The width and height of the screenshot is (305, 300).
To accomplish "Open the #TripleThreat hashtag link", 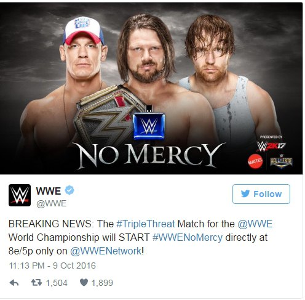I will (146, 224).
